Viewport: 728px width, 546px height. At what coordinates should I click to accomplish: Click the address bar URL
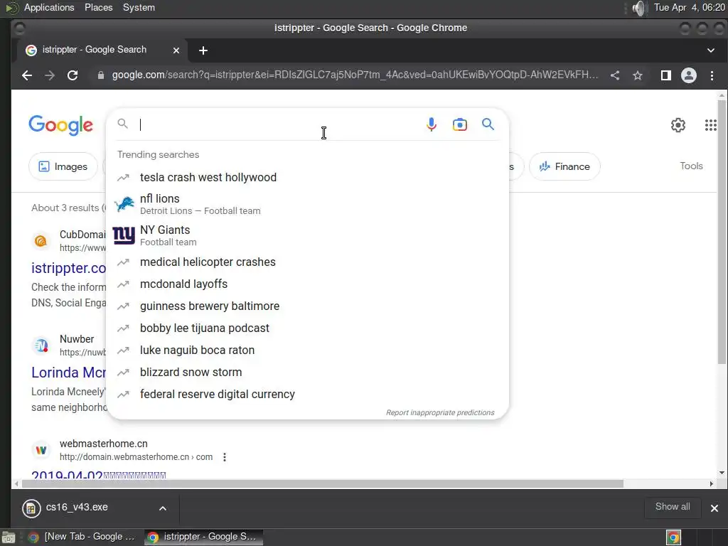click(x=355, y=75)
